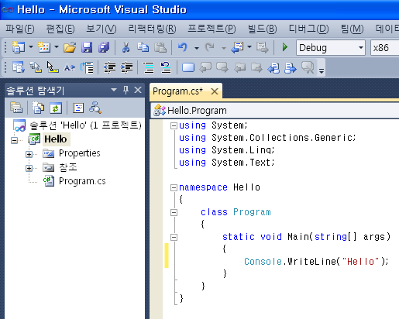Cut selection with the scissors icon
This screenshot has width=399, height=319.
click(x=126, y=47)
